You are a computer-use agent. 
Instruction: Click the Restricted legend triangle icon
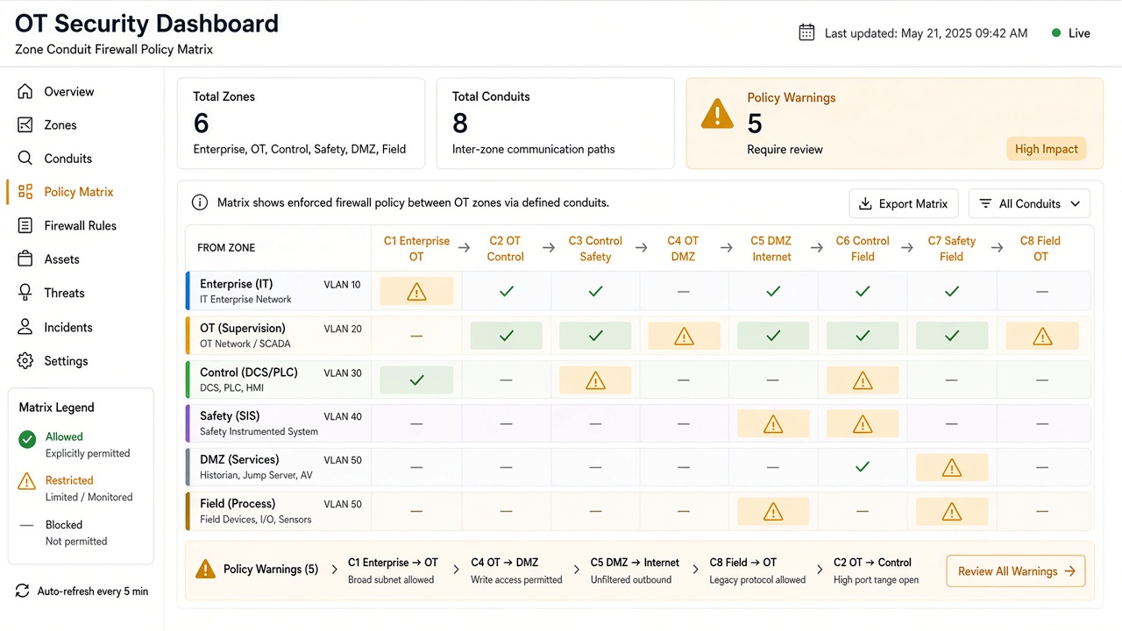pos(27,480)
